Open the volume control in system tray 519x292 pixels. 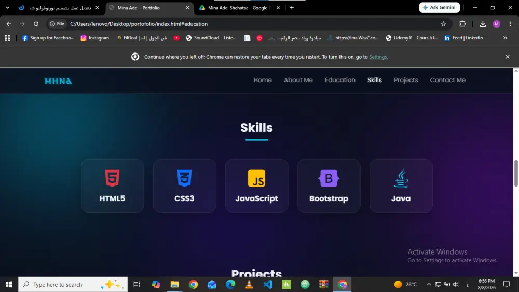click(456, 284)
